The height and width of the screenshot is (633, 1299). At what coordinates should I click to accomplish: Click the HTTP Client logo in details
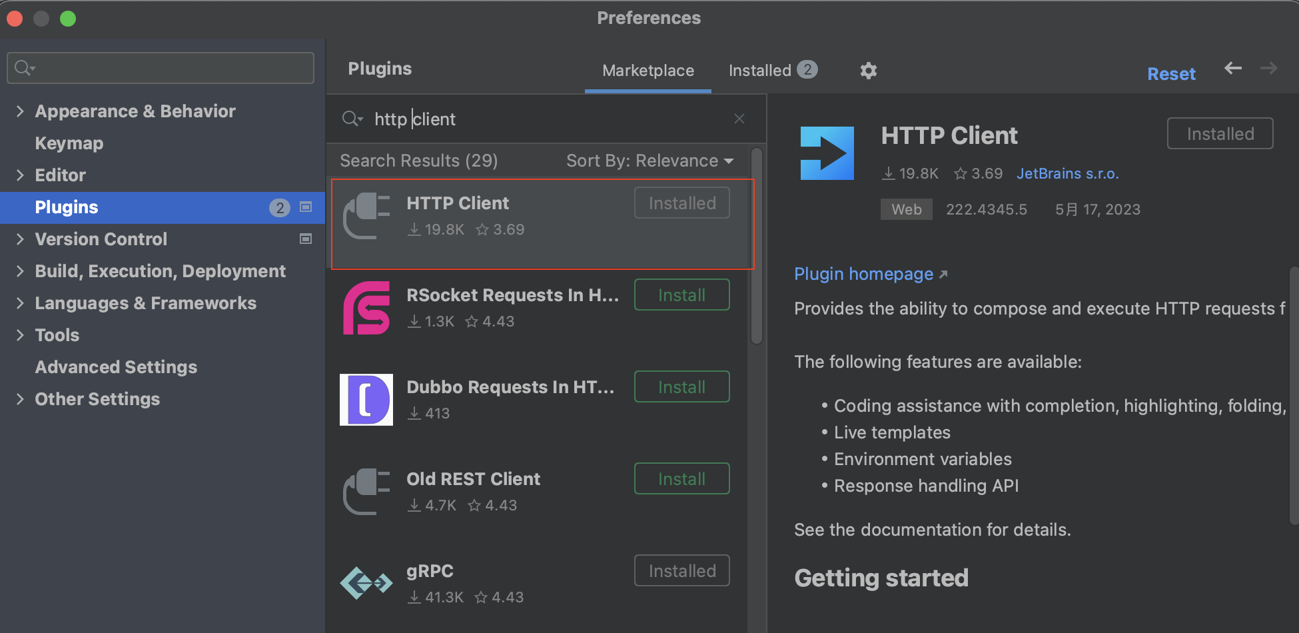pos(827,153)
